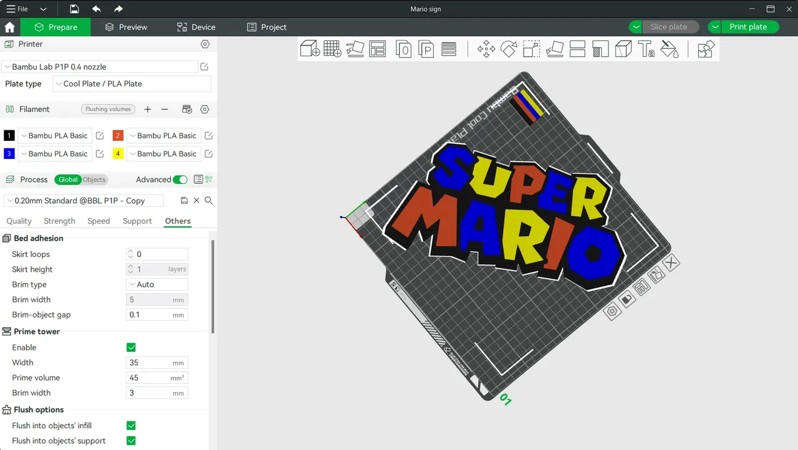Disable the Prime tower Enable checkbox

click(132, 347)
